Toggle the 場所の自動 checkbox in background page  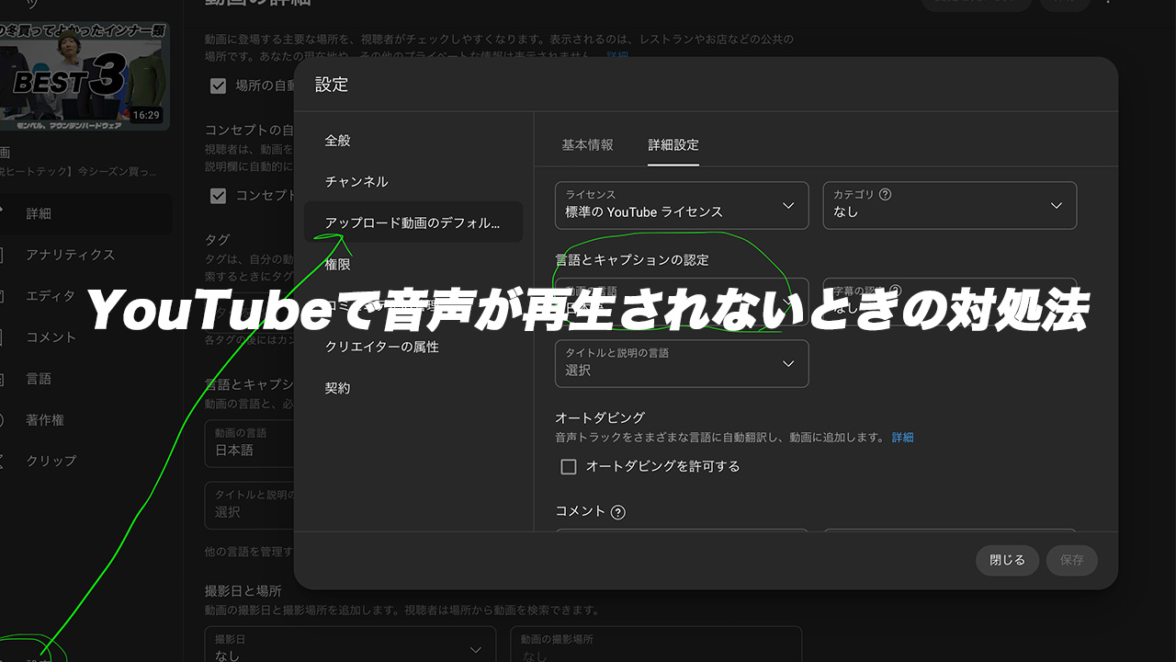(x=218, y=86)
